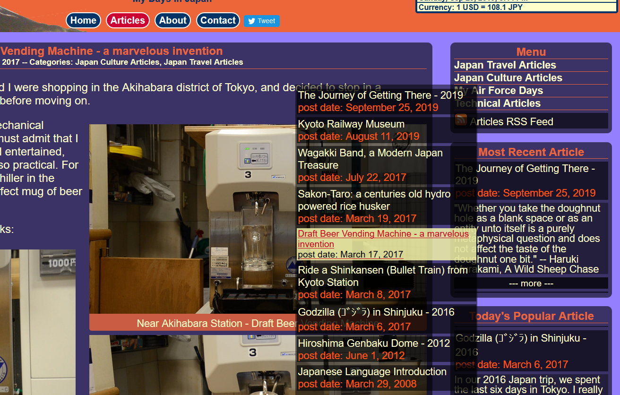Click the '--- more ---' link
The image size is (620, 395).
(531, 283)
